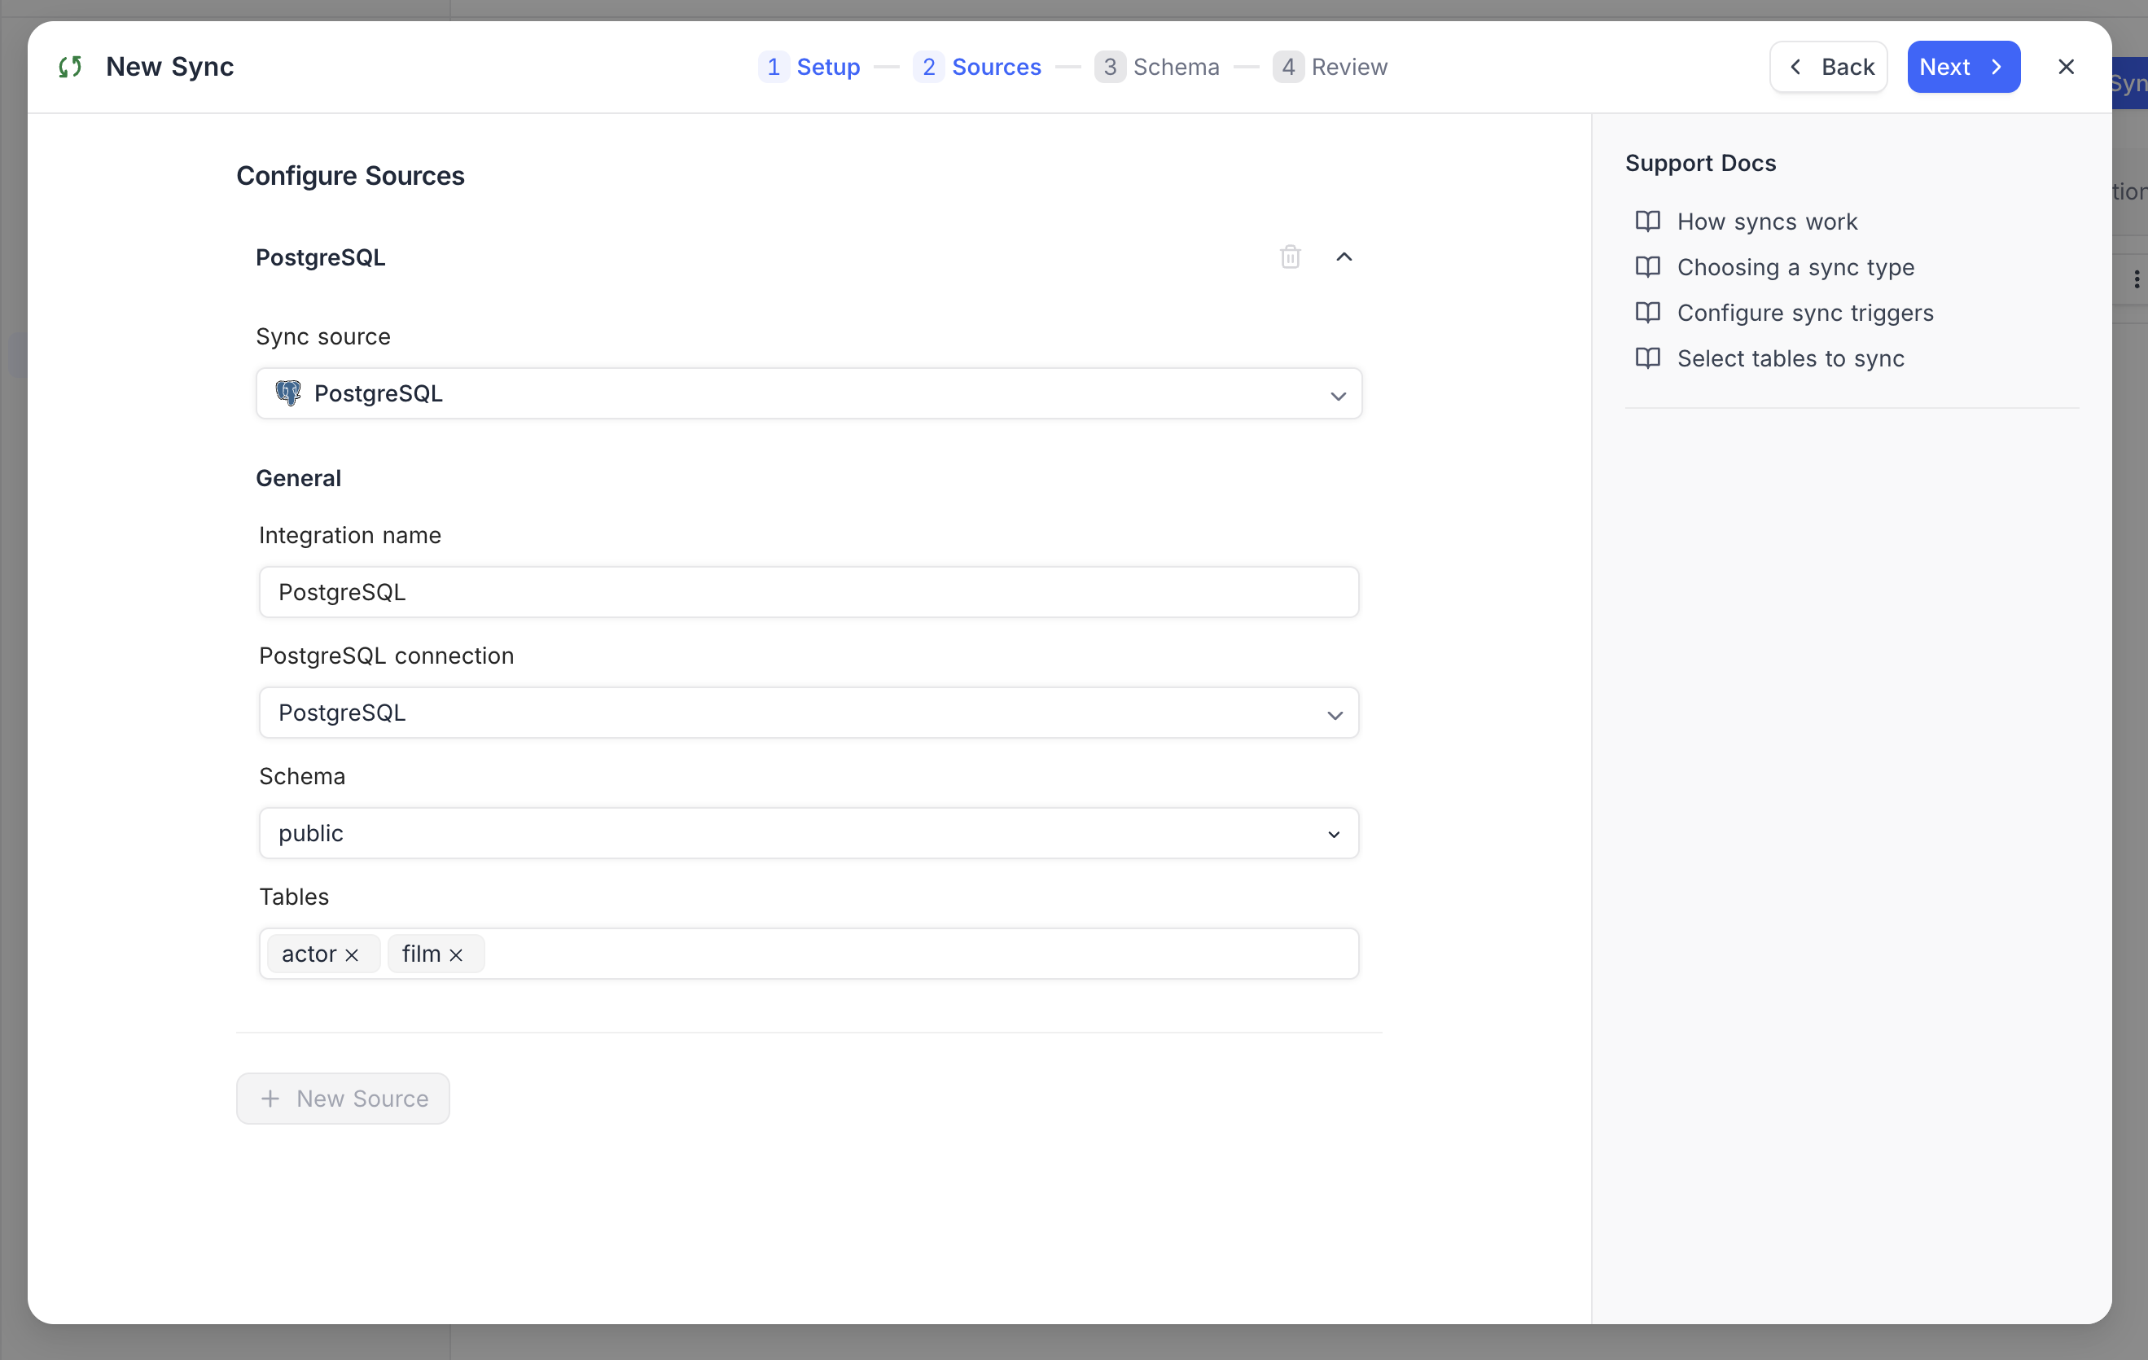
Task: Open Configure sync triggers doc
Action: click(1804, 313)
